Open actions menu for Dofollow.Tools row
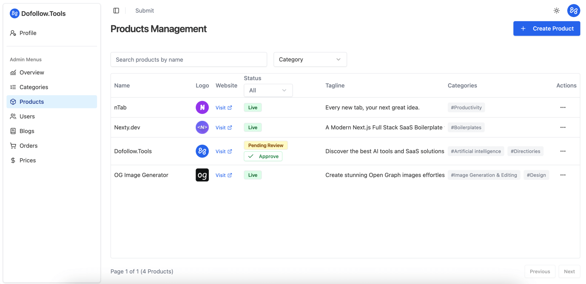 click(x=563, y=151)
